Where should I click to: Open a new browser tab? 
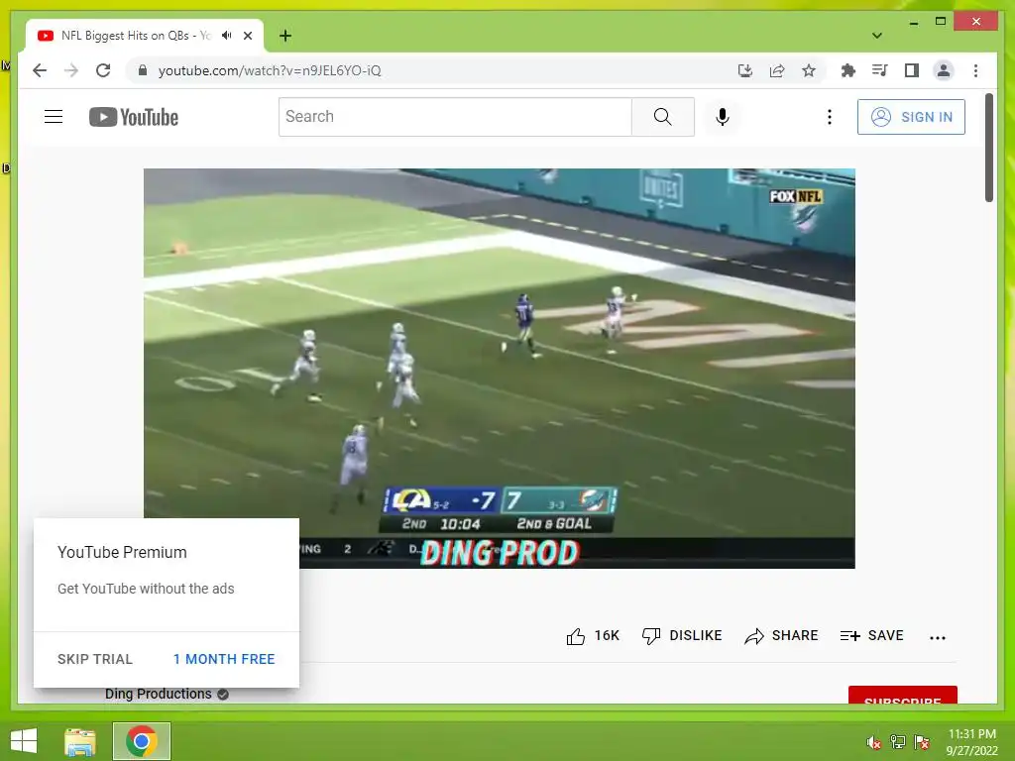pos(285,36)
